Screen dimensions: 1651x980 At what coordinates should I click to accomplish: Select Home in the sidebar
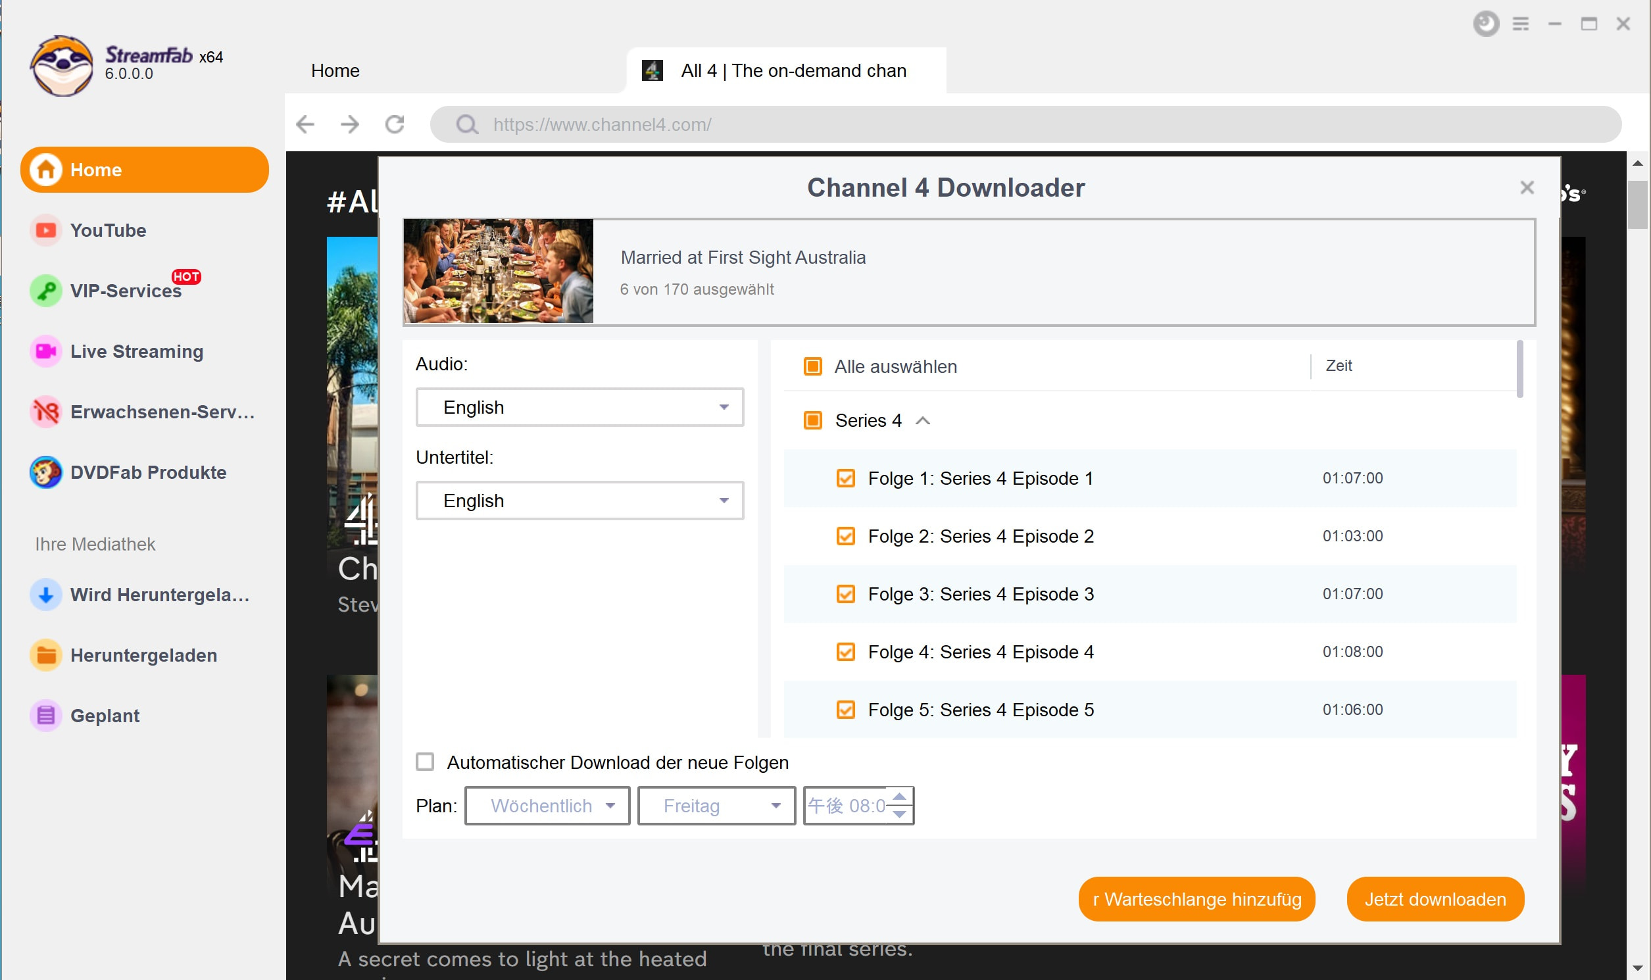coord(145,170)
